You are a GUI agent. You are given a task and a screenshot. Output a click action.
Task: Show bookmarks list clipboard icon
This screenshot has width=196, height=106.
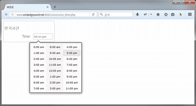(173, 14)
